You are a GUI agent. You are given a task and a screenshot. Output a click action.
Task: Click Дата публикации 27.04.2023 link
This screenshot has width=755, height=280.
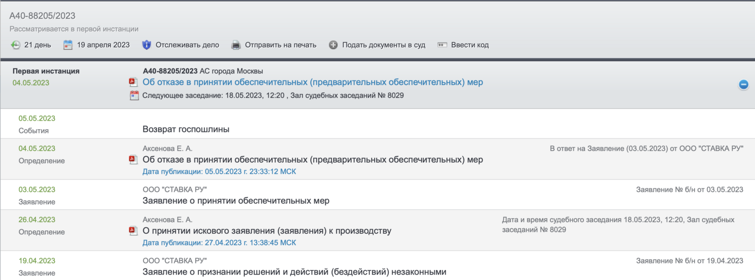tap(219, 243)
